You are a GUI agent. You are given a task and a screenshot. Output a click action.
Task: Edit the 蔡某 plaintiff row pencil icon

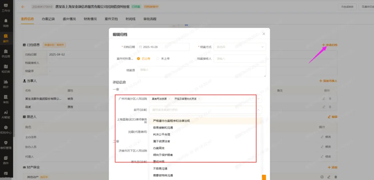324,107
